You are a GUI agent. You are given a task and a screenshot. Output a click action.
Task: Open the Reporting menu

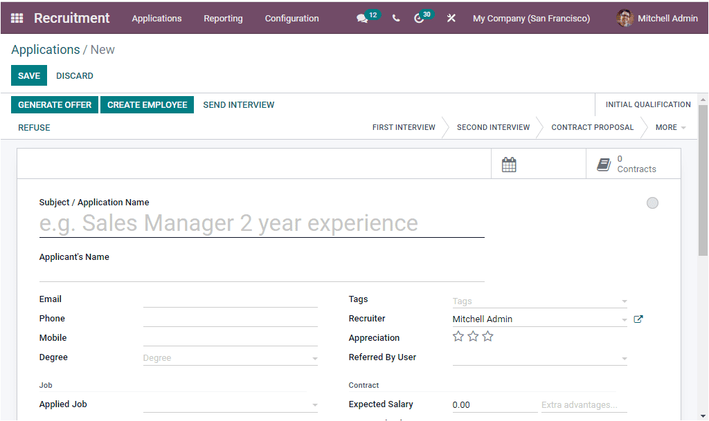223,19
